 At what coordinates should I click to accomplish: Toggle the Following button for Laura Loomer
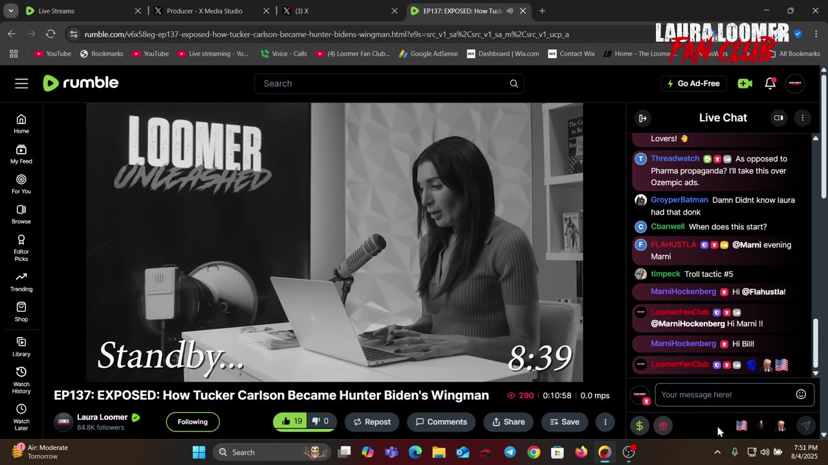(x=193, y=422)
